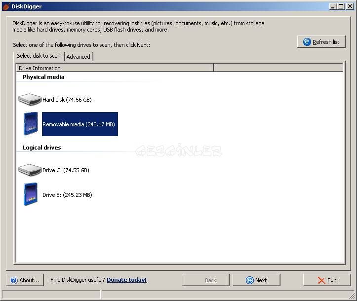Choose Drive C: (74.55 GB) entry

point(66,170)
